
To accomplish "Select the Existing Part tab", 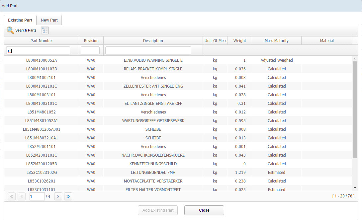I will click(20, 20).
